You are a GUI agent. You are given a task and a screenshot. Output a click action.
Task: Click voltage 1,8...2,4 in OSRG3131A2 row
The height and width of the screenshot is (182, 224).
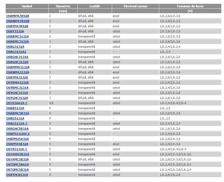pyautogui.click(x=165, y=52)
